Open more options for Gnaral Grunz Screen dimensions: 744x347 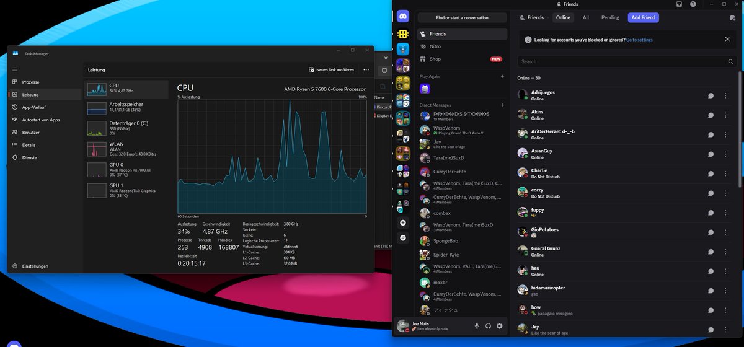[x=725, y=252]
